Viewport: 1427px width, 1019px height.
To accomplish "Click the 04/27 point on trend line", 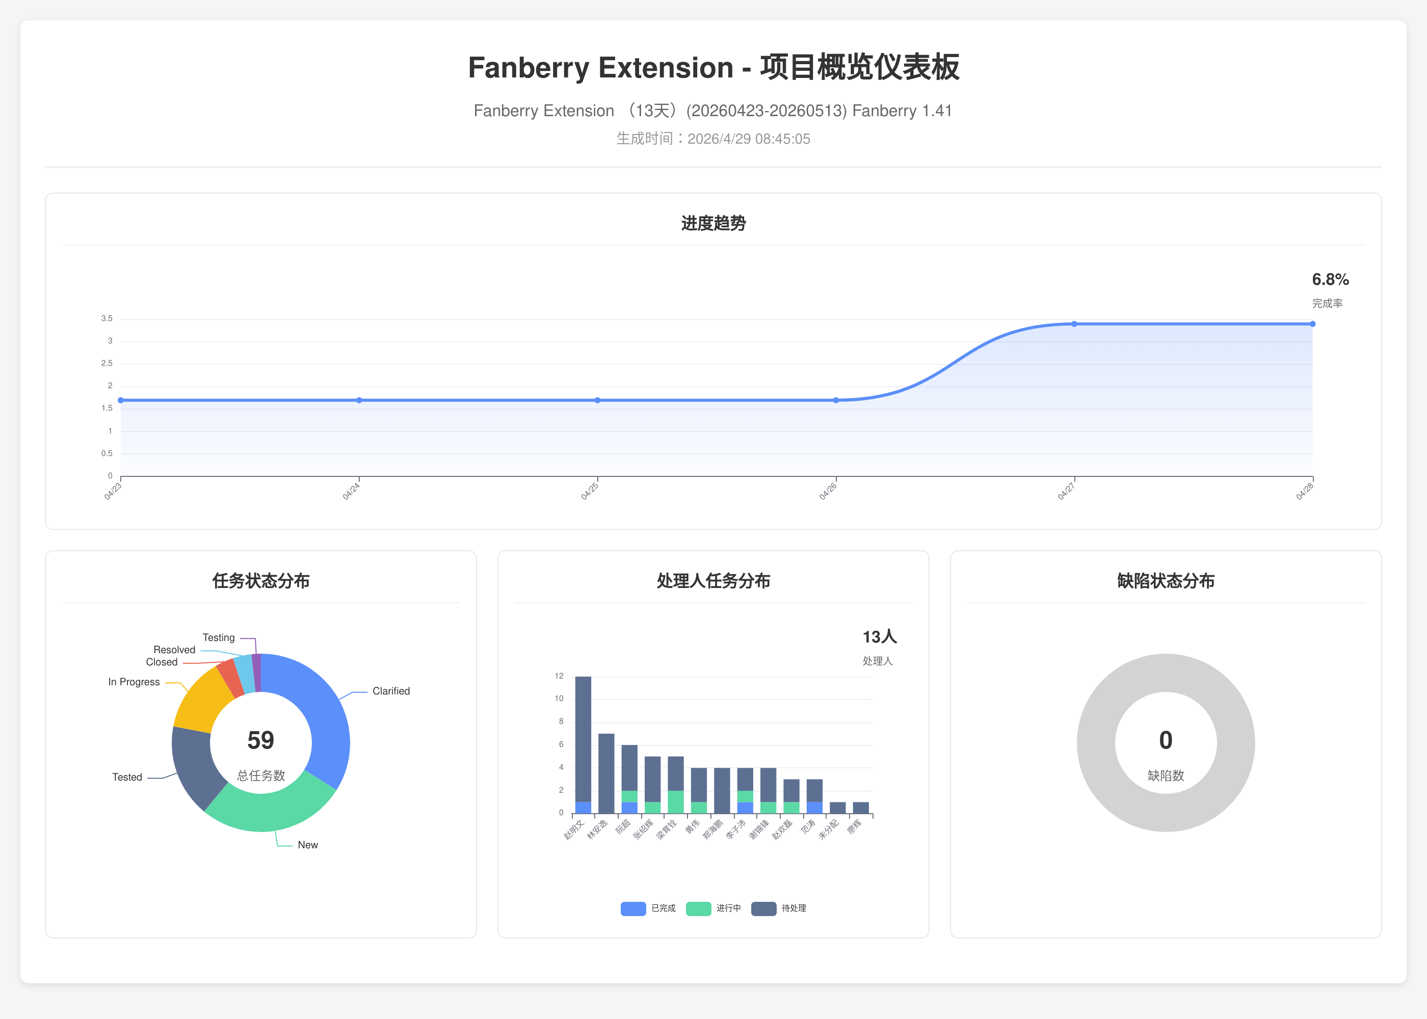I will tap(1074, 324).
